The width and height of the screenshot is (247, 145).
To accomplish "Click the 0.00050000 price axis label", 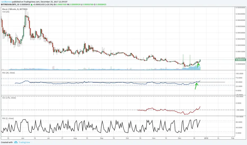I will tap(241, 8).
